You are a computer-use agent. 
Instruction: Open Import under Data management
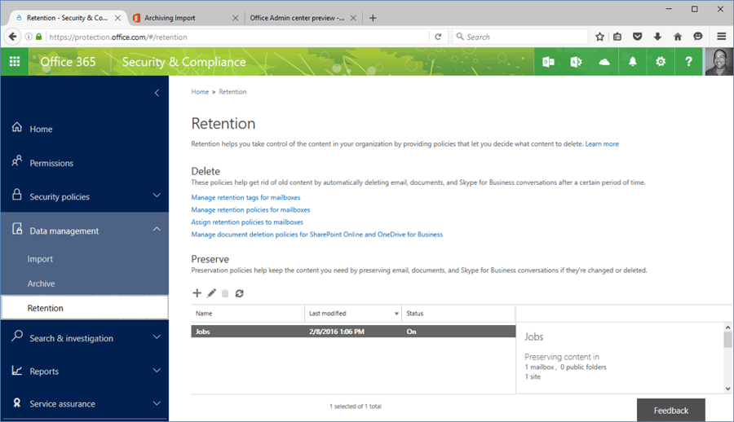(40, 259)
